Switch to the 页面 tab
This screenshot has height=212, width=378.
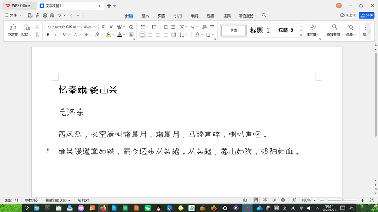pyautogui.click(x=162, y=16)
